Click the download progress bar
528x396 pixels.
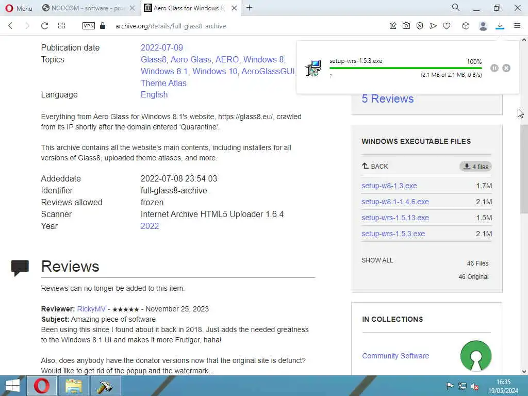point(405,68)
